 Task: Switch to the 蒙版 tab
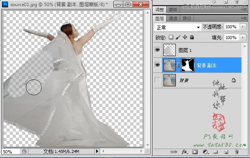(x=173, y=10)
